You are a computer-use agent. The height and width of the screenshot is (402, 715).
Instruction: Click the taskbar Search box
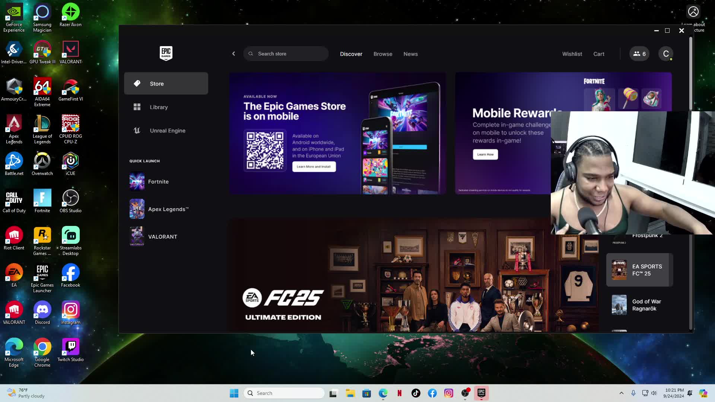click(284, 393)
